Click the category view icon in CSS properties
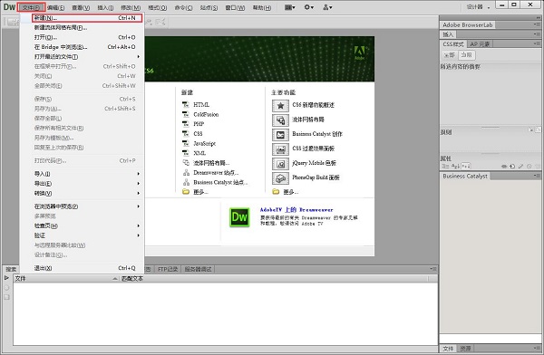 click(x=445, y=167)
